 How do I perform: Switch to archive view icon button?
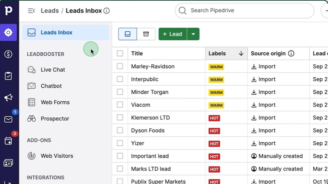coord(146,34)
